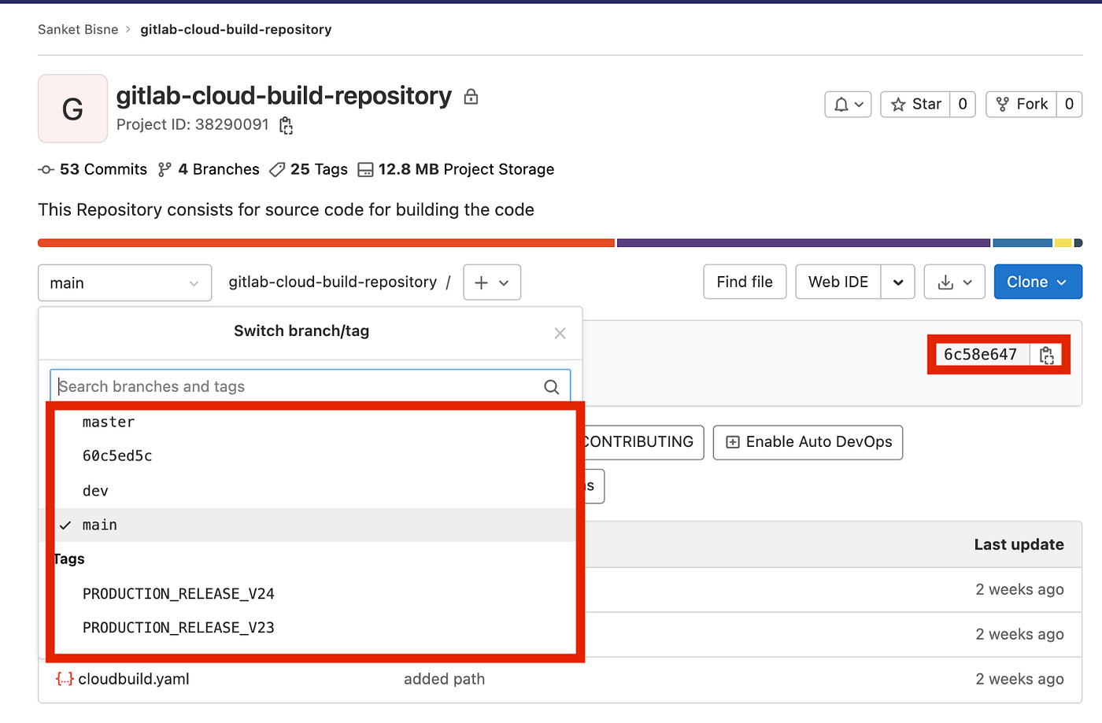The image size is (1102, 723).
Task: Close the Switch branch/tag popup
Action: [x=560, y=334]
